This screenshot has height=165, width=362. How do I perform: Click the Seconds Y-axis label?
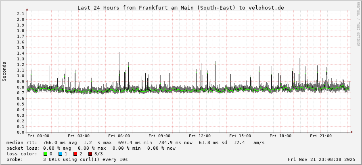click(x=4, y=71)
